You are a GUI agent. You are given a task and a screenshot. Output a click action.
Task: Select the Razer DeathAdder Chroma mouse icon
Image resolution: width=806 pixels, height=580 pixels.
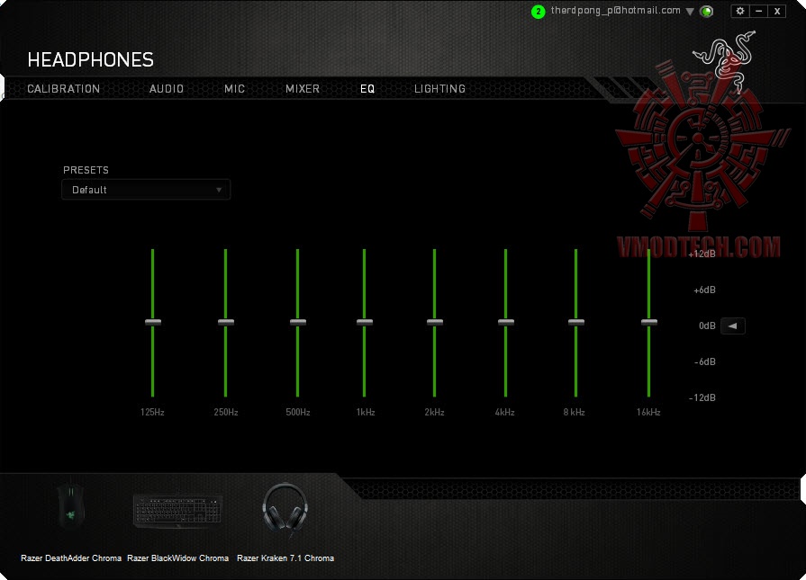(x=71, y=506)
